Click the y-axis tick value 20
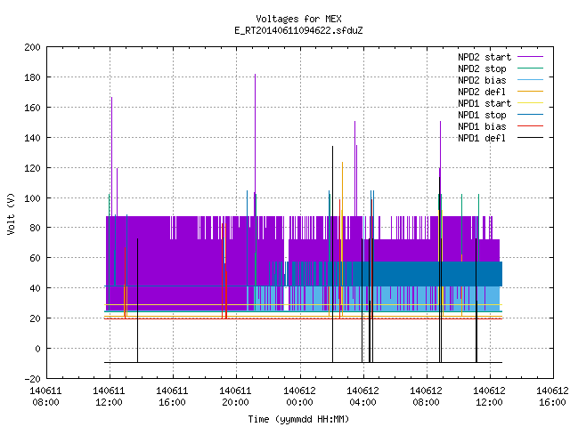 [35, 318]
